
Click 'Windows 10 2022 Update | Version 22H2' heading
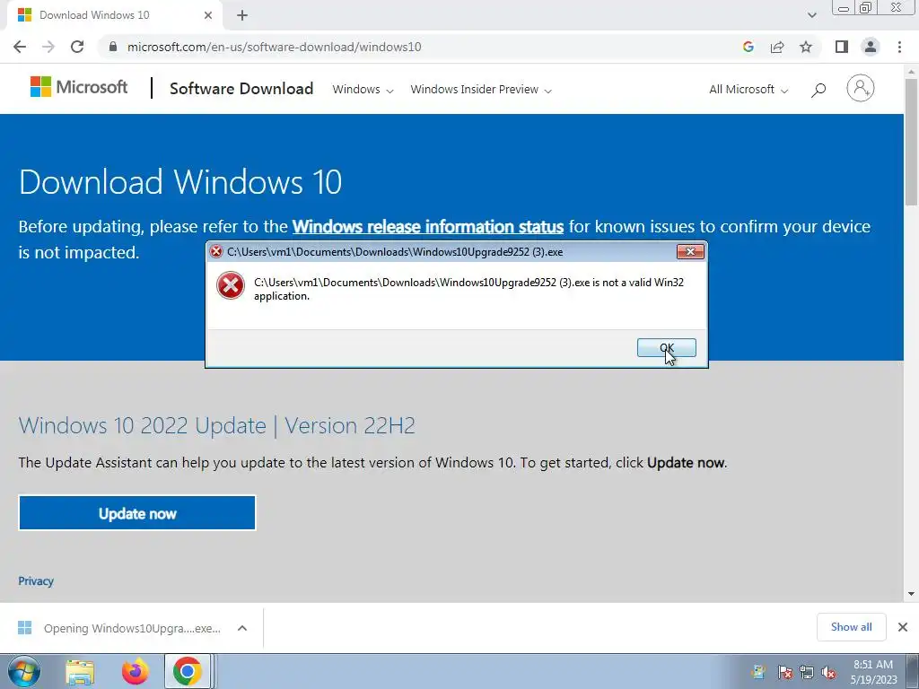click(x=217, y=425)
